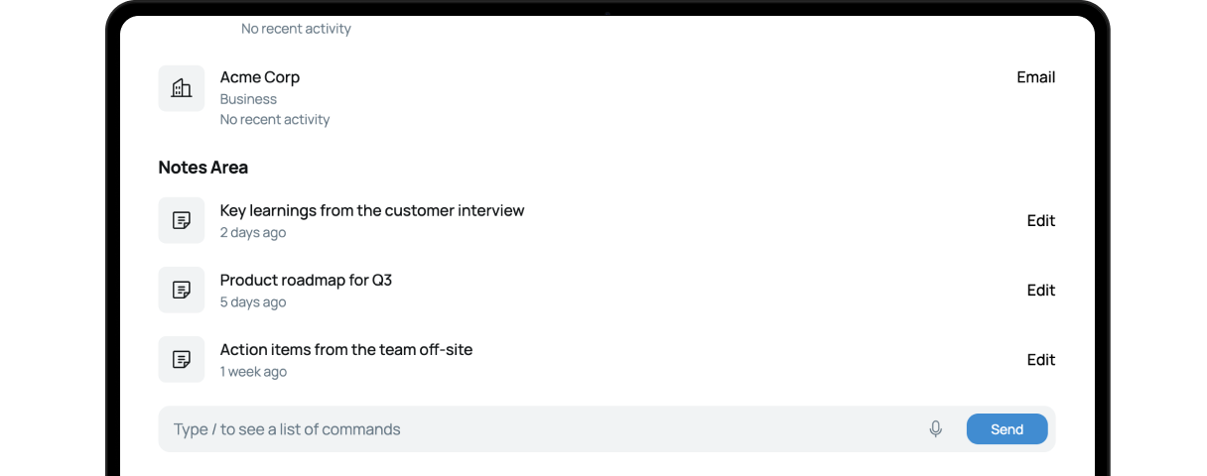Screen dimensions: 1207x476
Task: Click the note icon beside Key learnings
Action: coord(182,220)
